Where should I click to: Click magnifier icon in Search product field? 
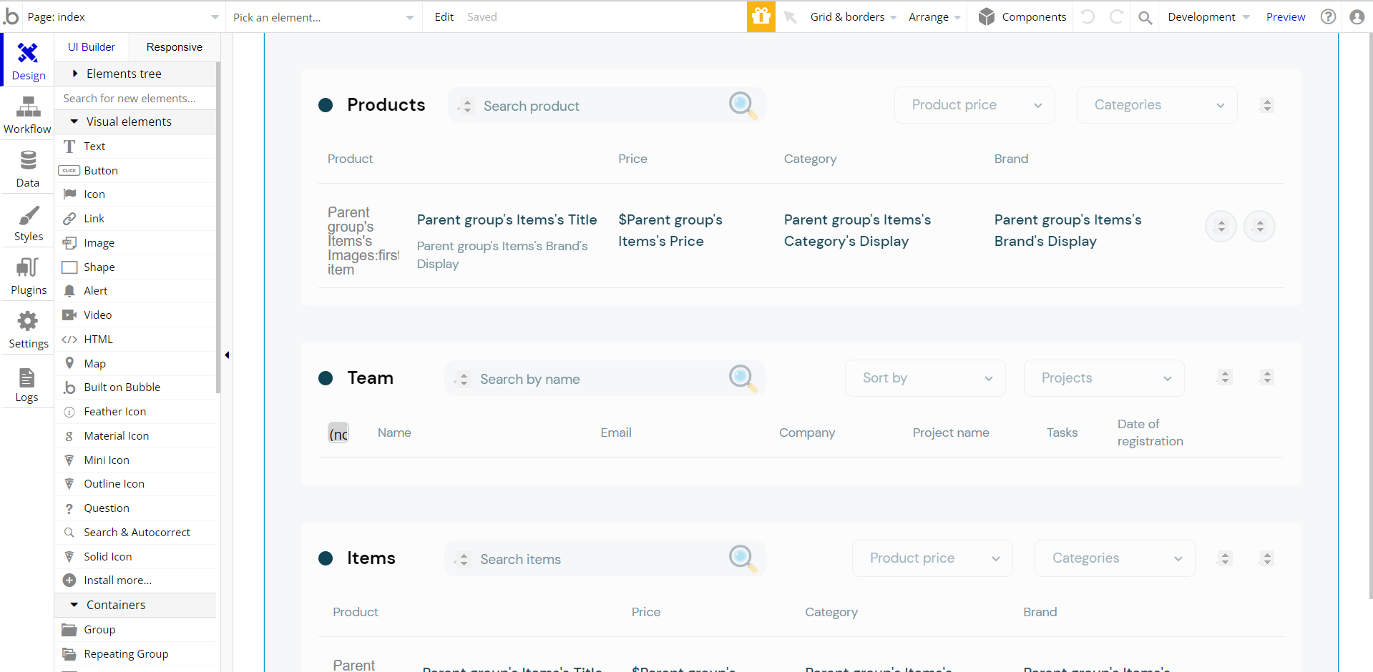point(743,105)
